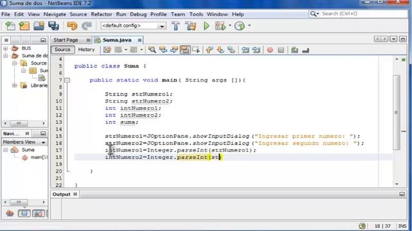Click the Redo arrow icon
Screen dimensions: 412x231
pos(86,26)
